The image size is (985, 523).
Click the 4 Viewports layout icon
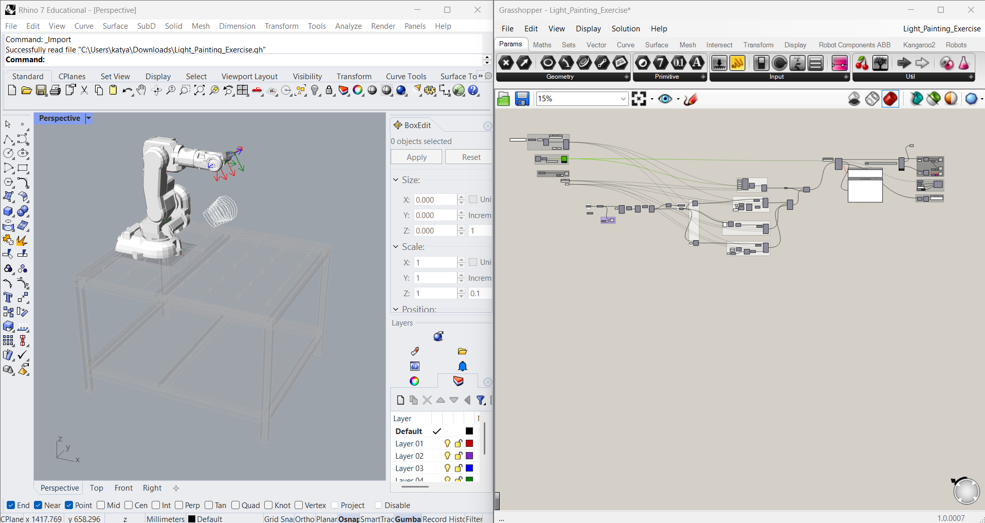tap(243, 91)
